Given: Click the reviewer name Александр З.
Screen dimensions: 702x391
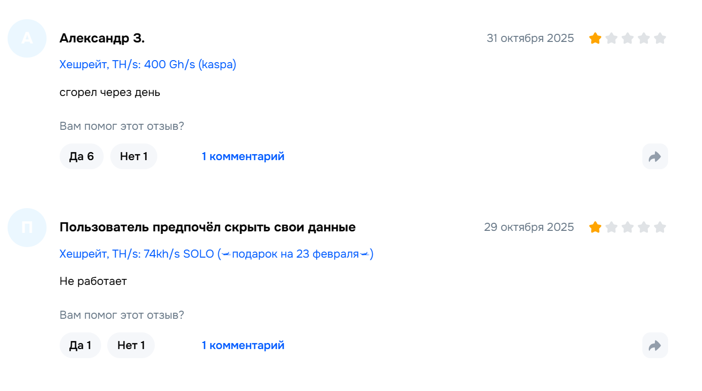Looking at the screenshot, I should [102, 38].
